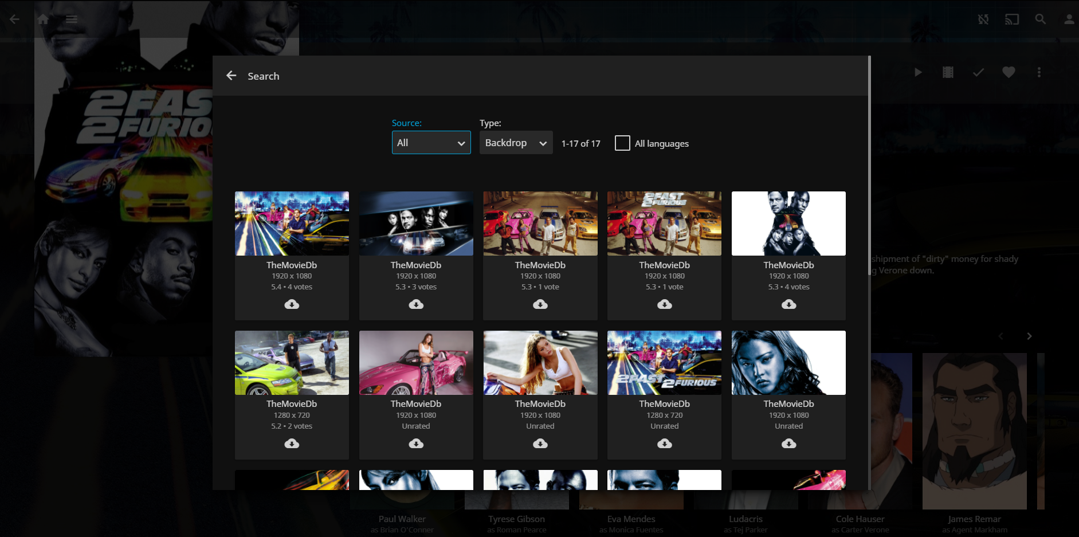Click the '5.3 • 3 votes' rating text
The width and height of the screenshot is (1079, 537).
[416, 287]
